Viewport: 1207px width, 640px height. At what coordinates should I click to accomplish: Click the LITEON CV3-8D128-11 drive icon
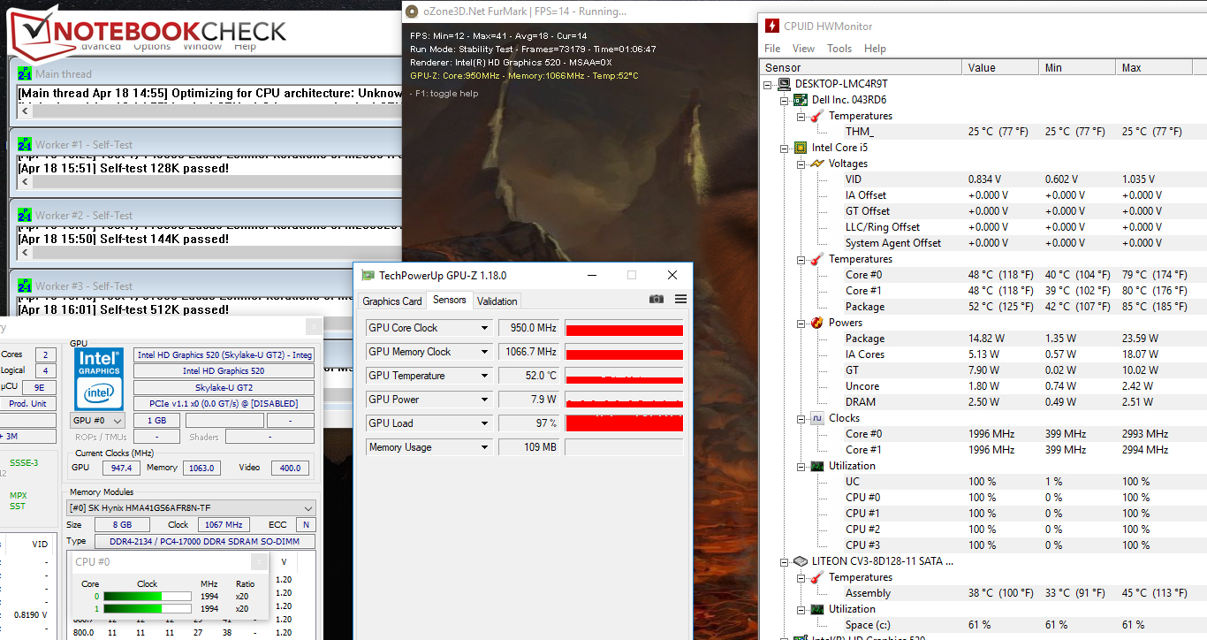[800, 561]
